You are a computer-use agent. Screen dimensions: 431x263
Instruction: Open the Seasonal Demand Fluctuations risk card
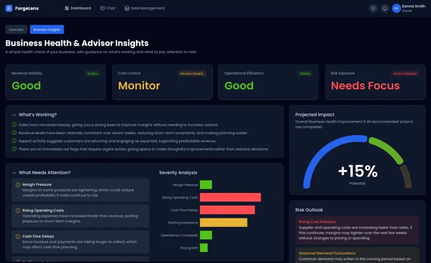pos(357,255)
